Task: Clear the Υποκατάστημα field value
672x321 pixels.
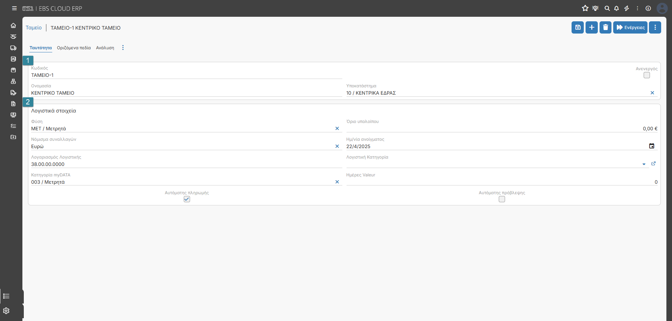Action: click(x=652, y=93)
